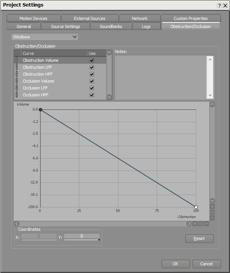Click the Y coordinate field
The width and height of the screenshot is (230, 273).
pyautogui.click(x=82, y=236)
